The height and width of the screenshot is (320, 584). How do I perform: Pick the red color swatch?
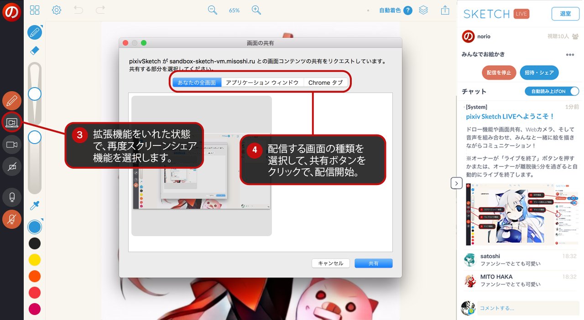[35, 293]
